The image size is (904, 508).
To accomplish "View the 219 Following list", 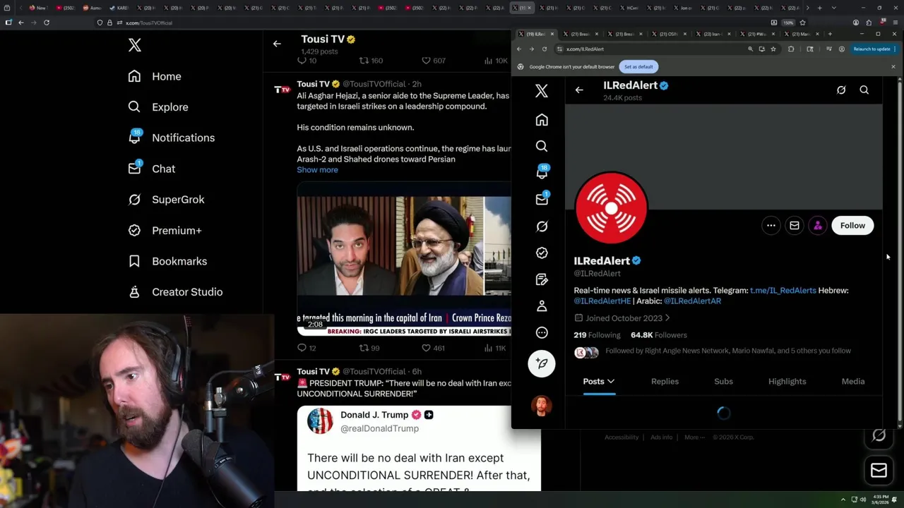I will click(x=597, y=335).
